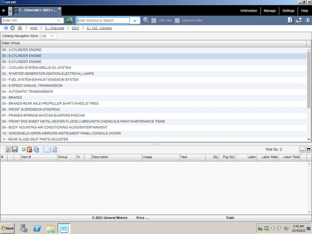This screenshot has height=234, width=312.
Task: Open the information document icon
Action: (x=290, y=20)
